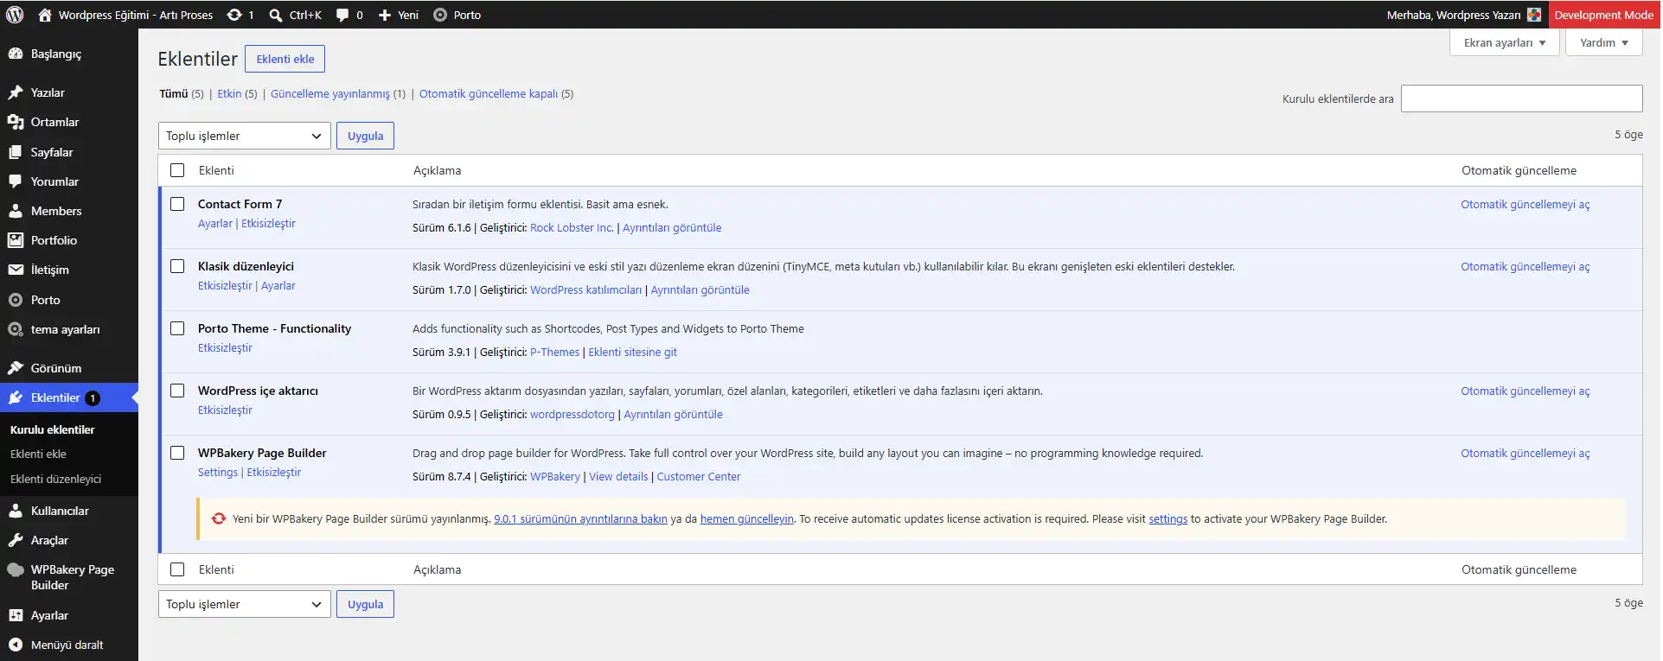
Task: Open Kurulu eklentiler submenu item
Action: click(53, 429)
